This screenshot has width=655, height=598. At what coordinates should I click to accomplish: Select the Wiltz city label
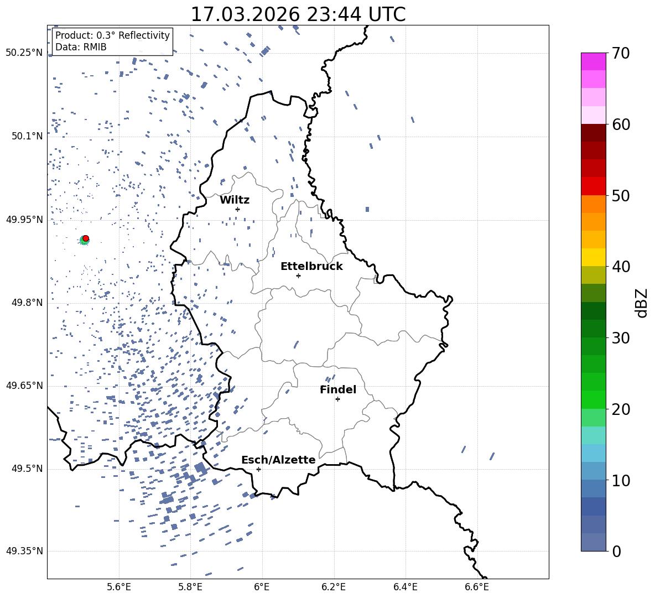(235, 200)
